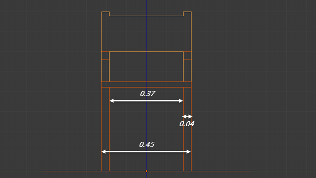Screen dimensions: 316x178
Task: Select the top-left notch of the chair back
Action: pos(105,14)
